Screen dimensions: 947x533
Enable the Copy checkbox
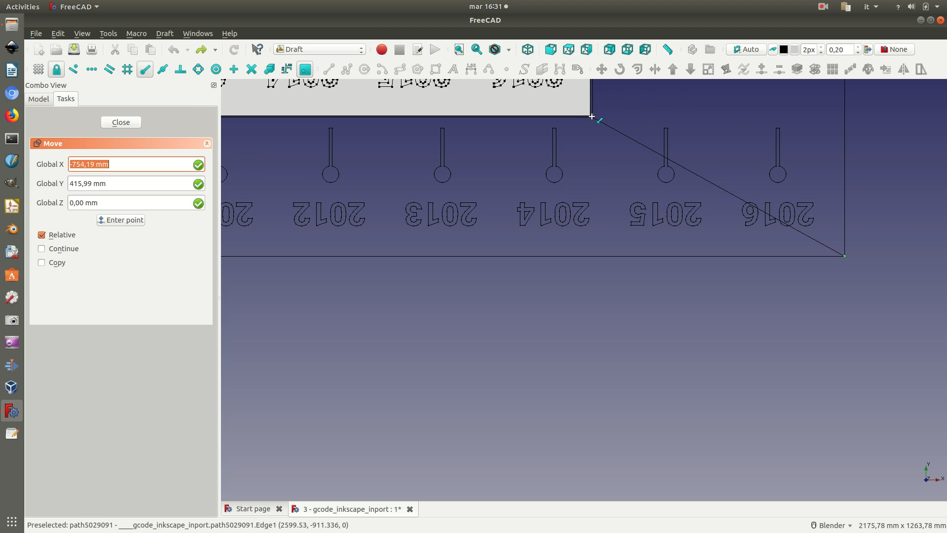[x=41, y=263]
